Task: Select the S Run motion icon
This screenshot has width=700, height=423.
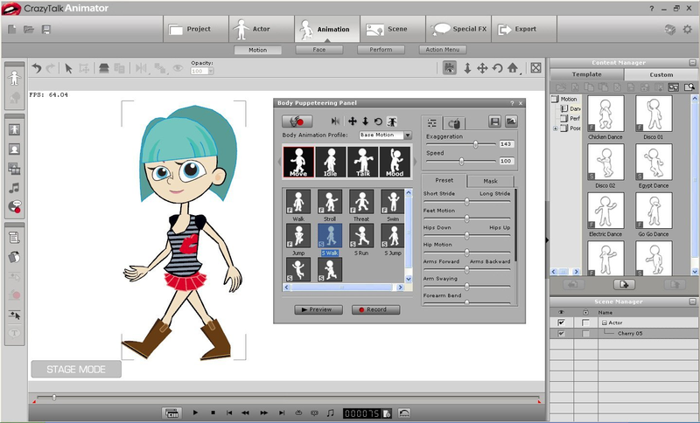Action: [x=360, y=237]
